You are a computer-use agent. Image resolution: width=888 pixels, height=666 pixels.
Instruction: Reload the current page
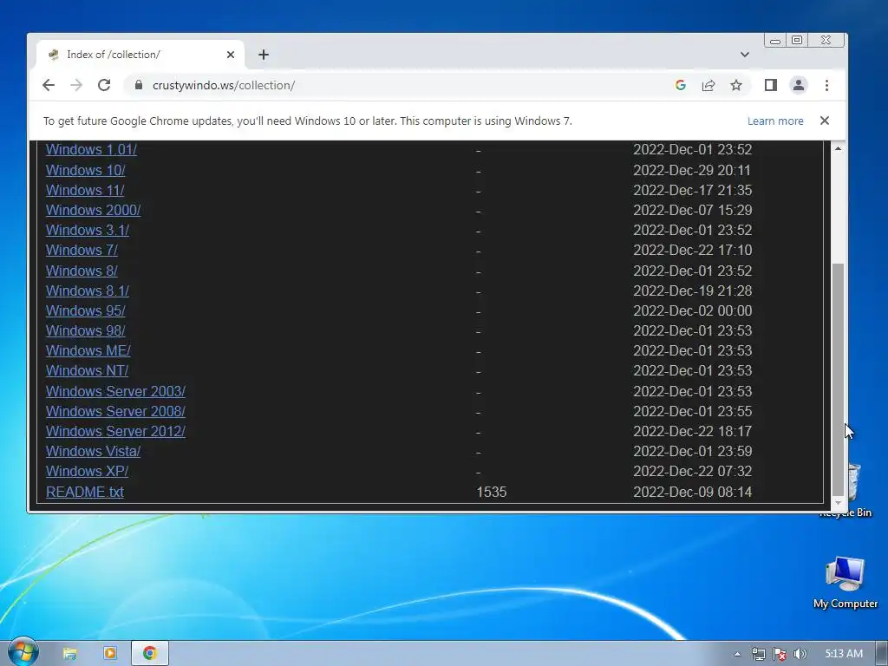(104, 85)
